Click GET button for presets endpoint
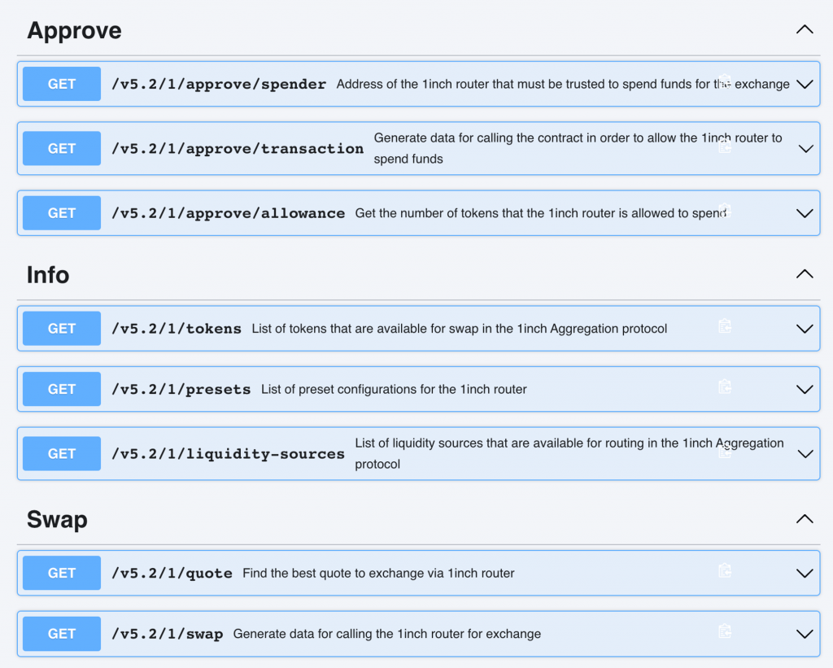This screenshot has height=668, width=833. (62, 389)
